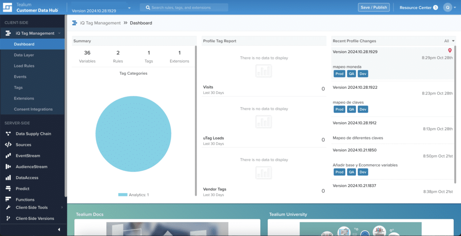Click the DataAccess bar chart icon

click(8, 178)
